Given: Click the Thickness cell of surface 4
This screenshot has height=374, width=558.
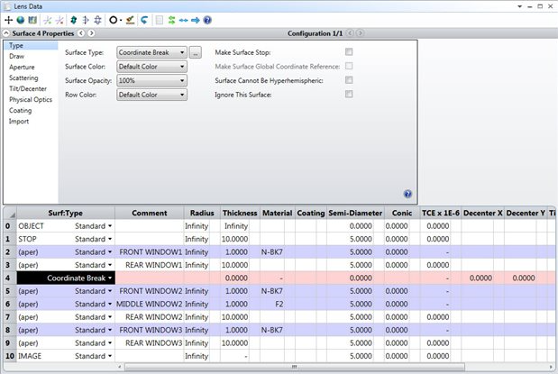Looking at the screenshot, I should click(x=240, y=278).
